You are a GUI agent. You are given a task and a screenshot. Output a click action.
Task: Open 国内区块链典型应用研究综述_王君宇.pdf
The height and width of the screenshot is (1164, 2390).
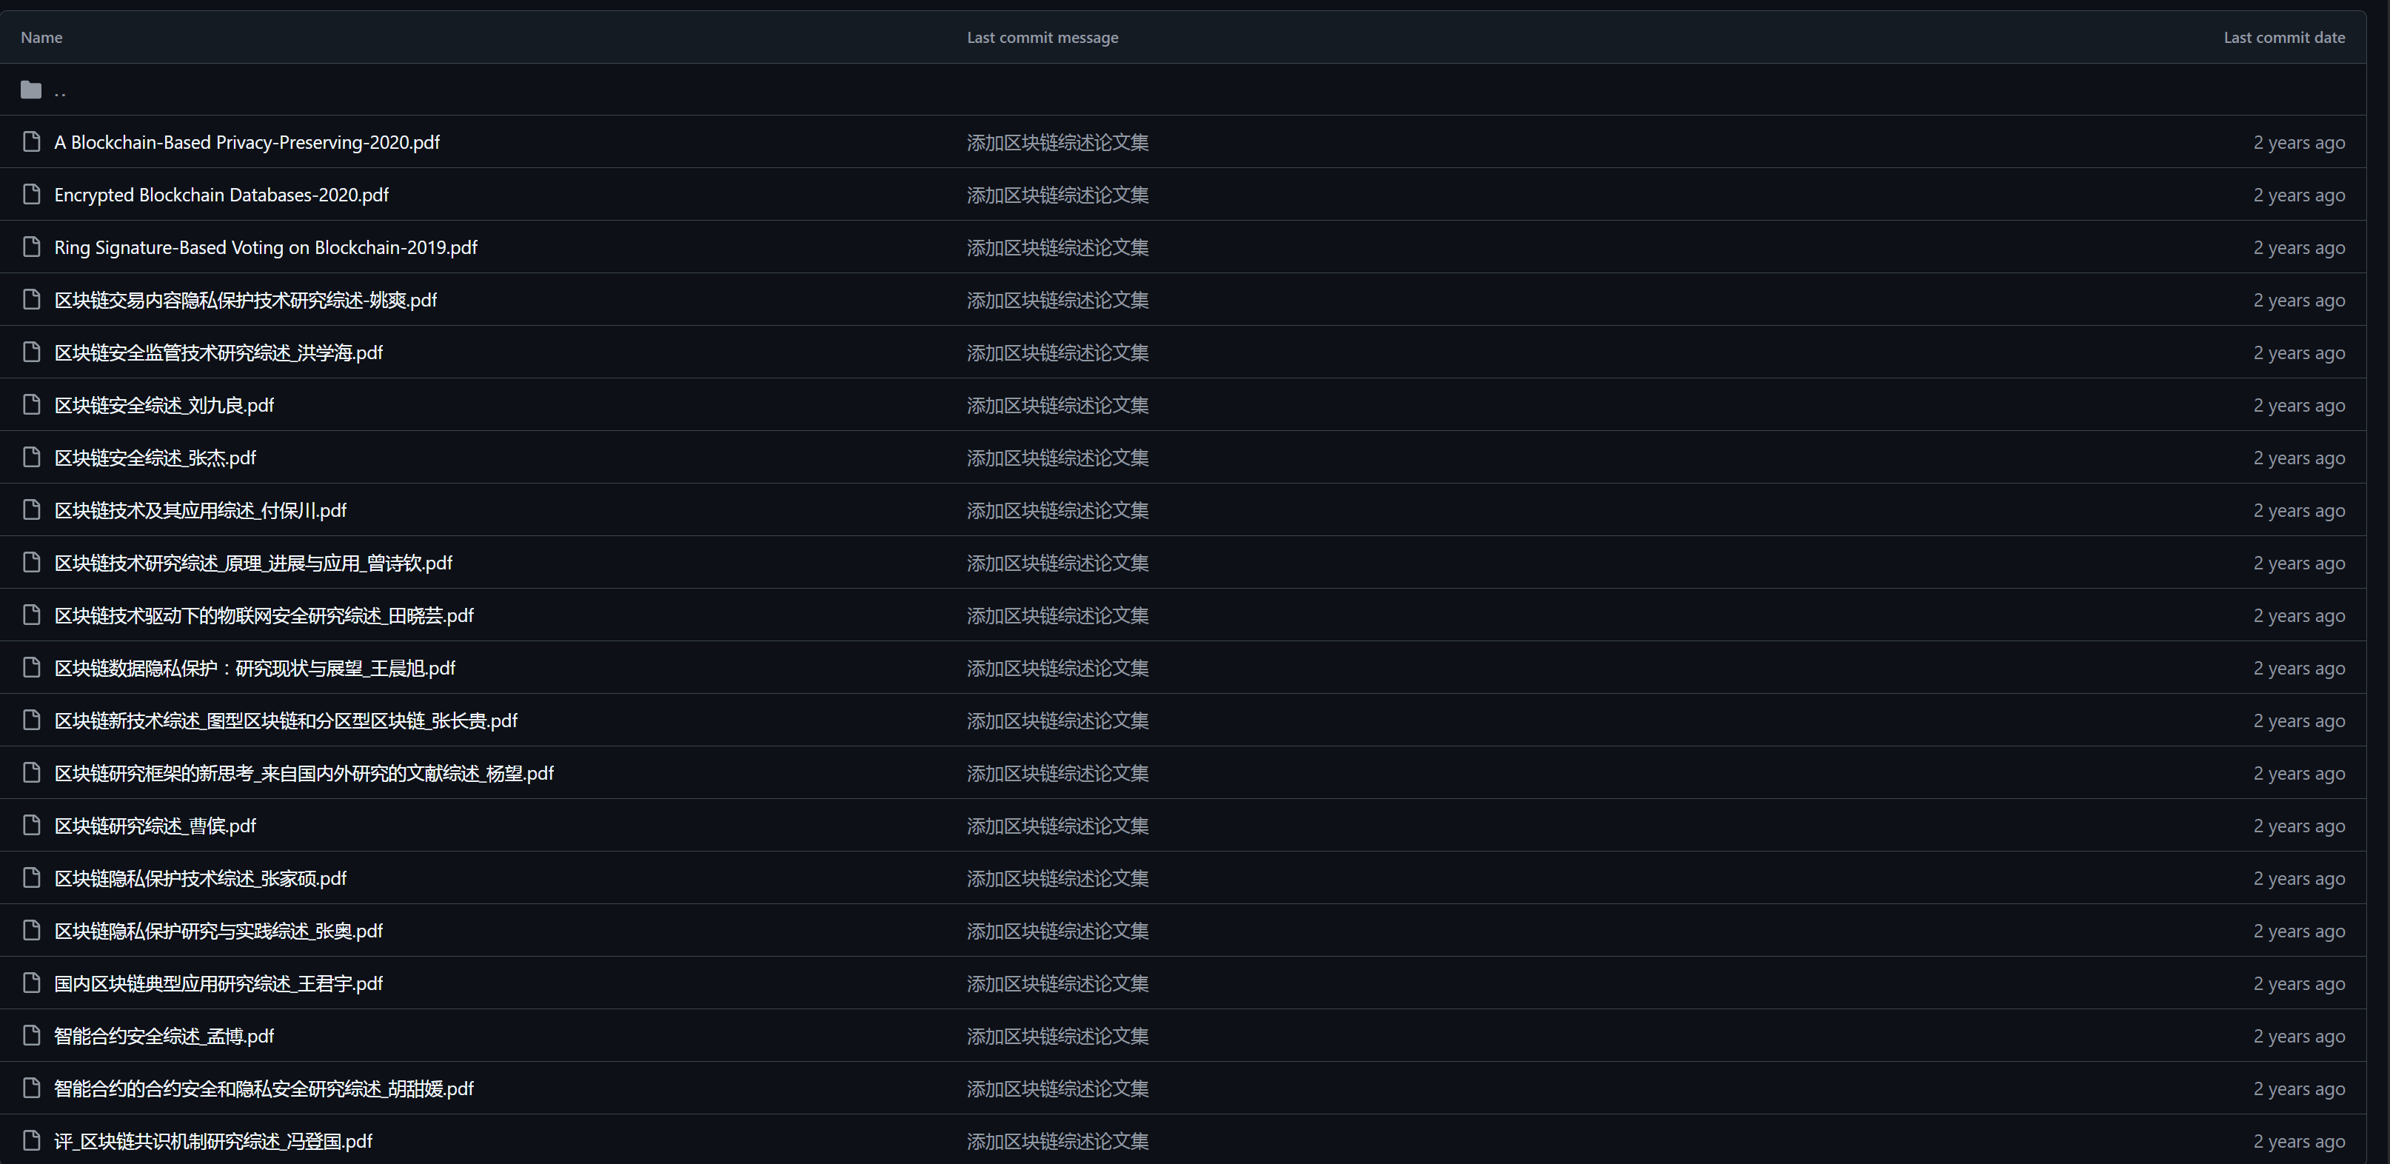pyautogui.click(x=218, y=984)
